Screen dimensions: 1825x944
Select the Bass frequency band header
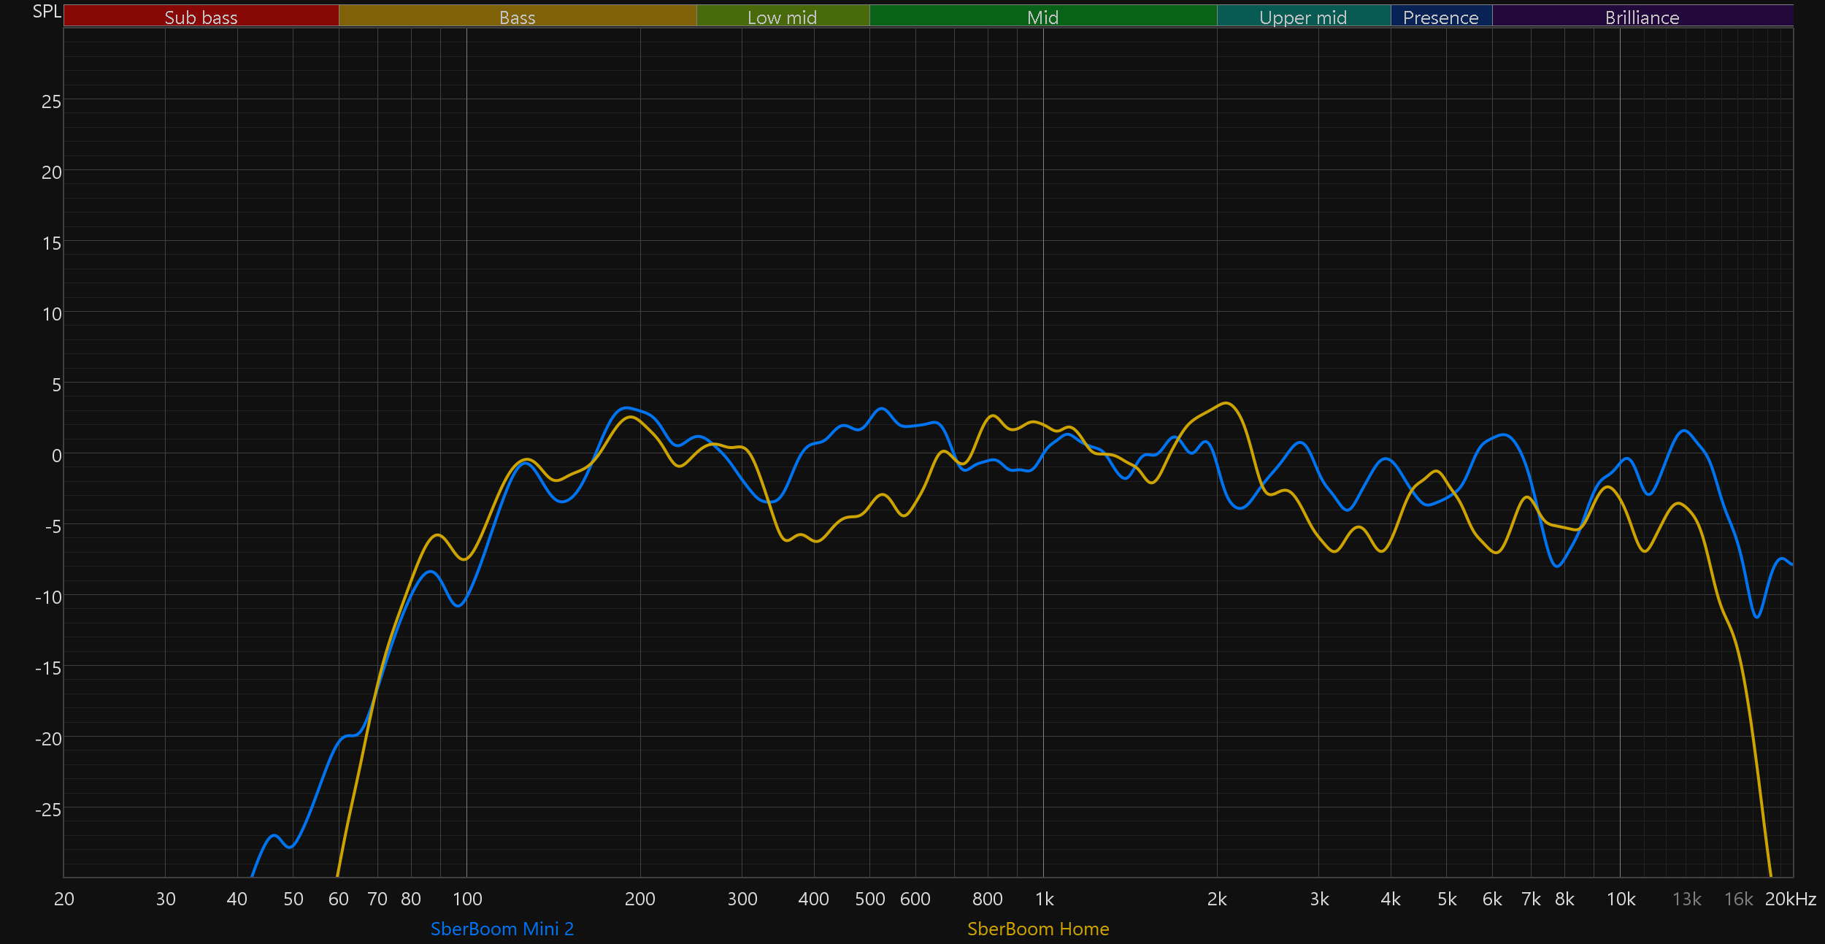coord(517,17)
